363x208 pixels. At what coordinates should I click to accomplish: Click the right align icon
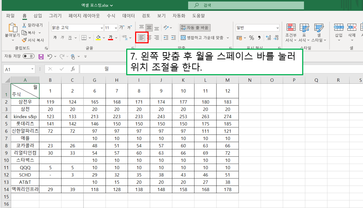click(x=157, y=37)
